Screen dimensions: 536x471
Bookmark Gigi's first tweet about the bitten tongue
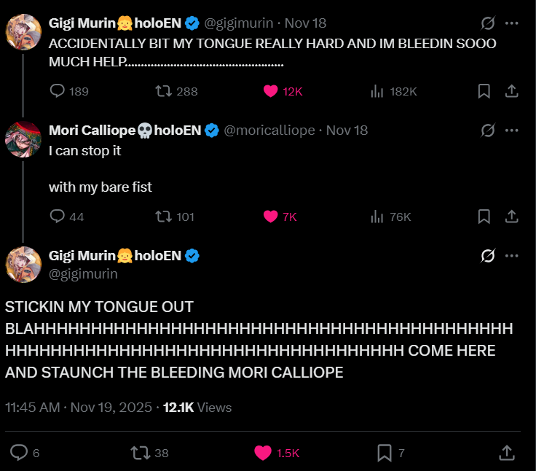pyautogui.click(x=484, y=91)
